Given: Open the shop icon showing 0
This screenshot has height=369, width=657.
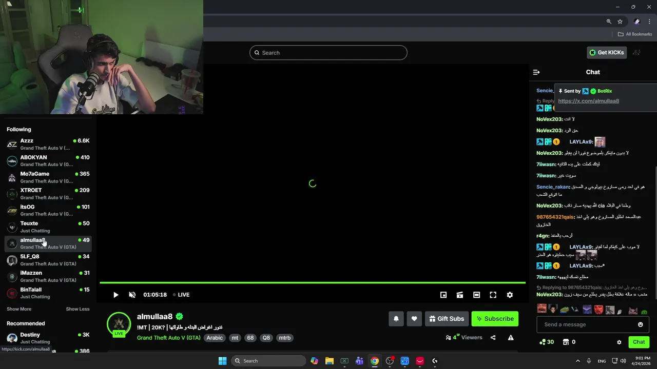Looking at the screenshot, I should (x=569, y=342).
